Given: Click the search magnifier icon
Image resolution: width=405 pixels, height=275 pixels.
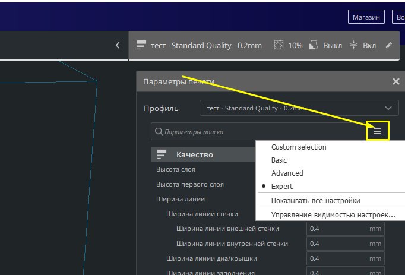Looking at the screenshot, I should click(159, 131).
